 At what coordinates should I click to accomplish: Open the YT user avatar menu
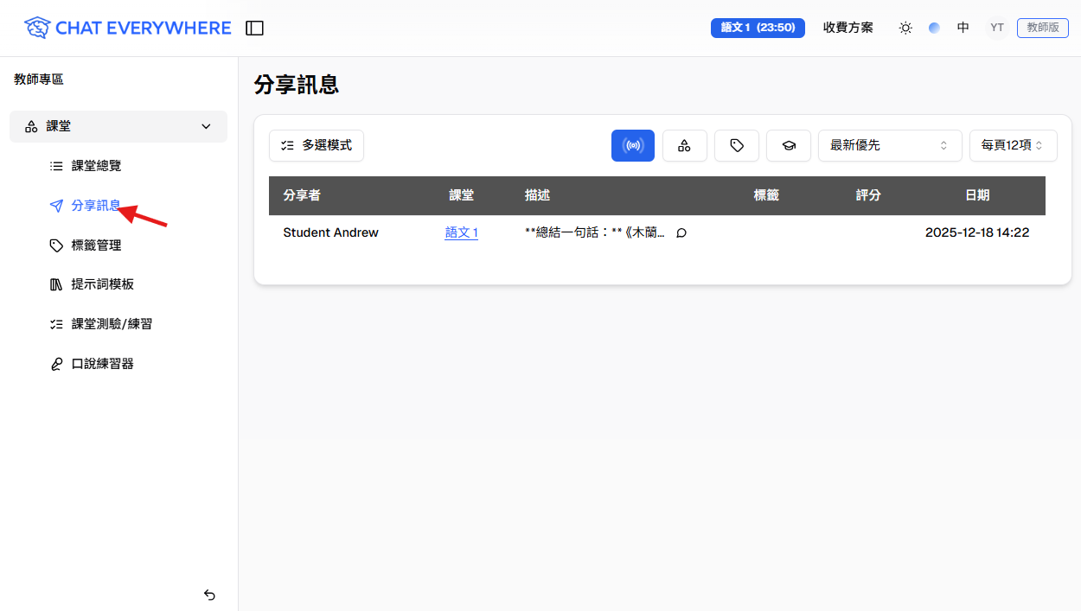[x=997, y=28]
